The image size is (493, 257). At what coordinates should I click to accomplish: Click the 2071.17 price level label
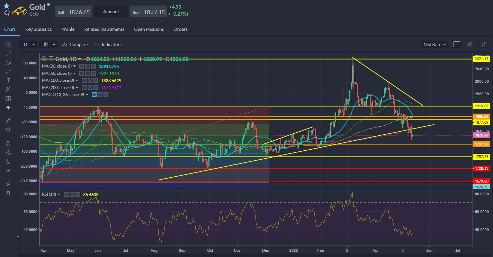(x=482, y=59)
